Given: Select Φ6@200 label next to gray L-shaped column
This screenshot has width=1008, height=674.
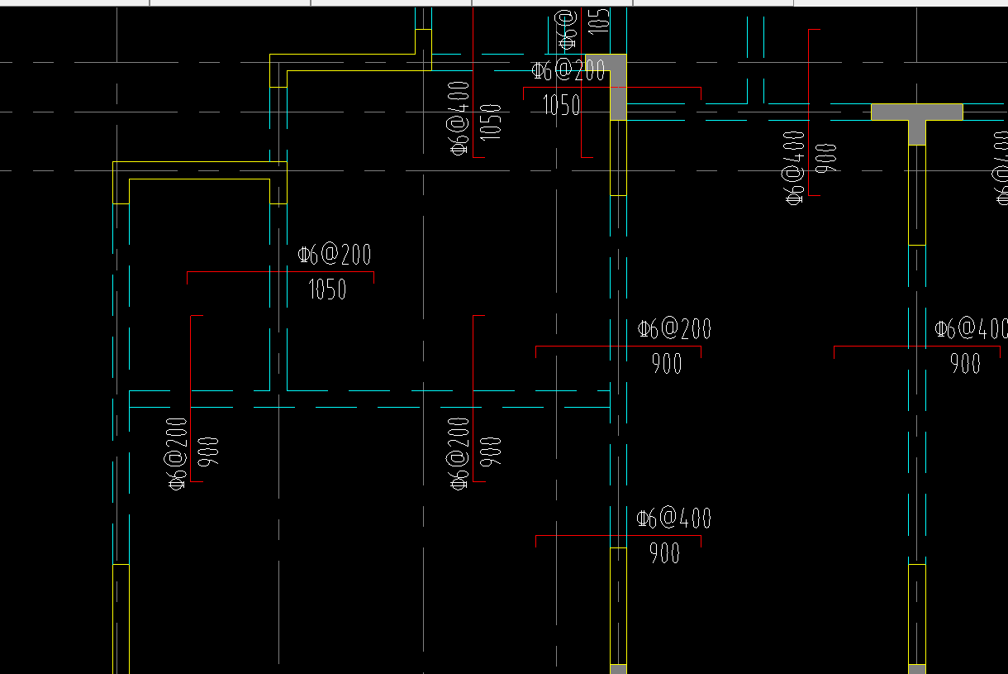Looking at the screenshot, I should click(x=568, y=69).
